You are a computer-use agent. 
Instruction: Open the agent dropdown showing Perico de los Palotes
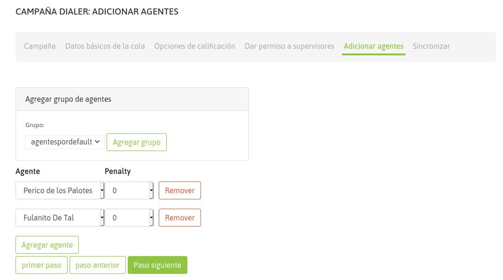[x=60, y=191]
